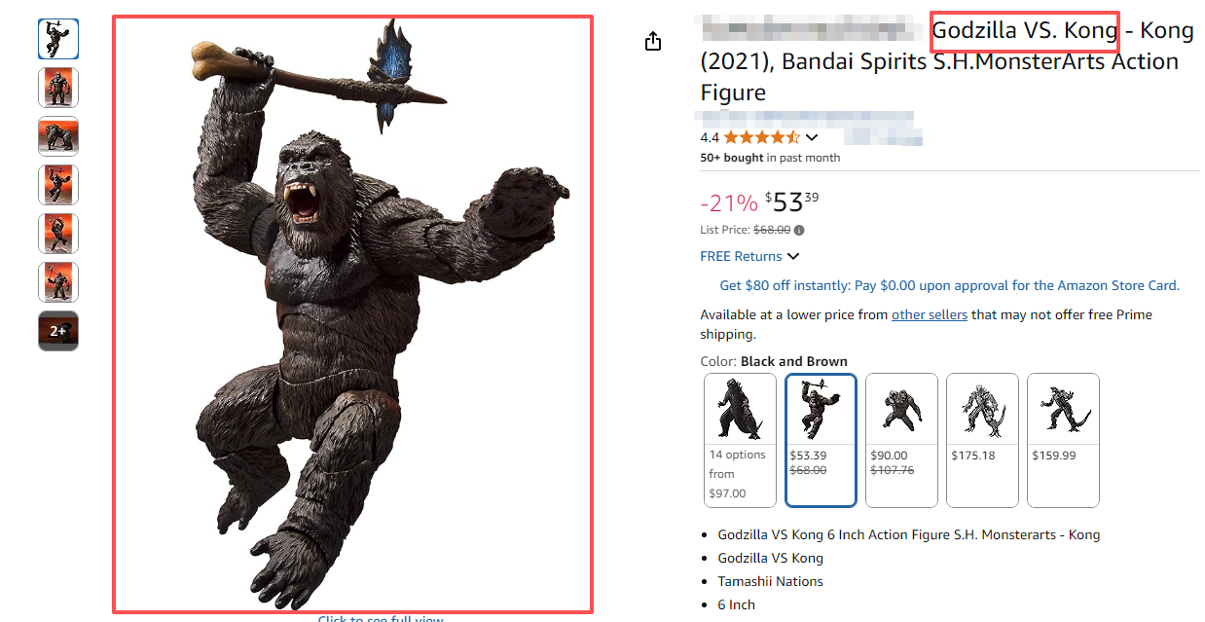Select the sixth product thumbnail
The height and width of the screenshot is (622, 1205).
58,282
